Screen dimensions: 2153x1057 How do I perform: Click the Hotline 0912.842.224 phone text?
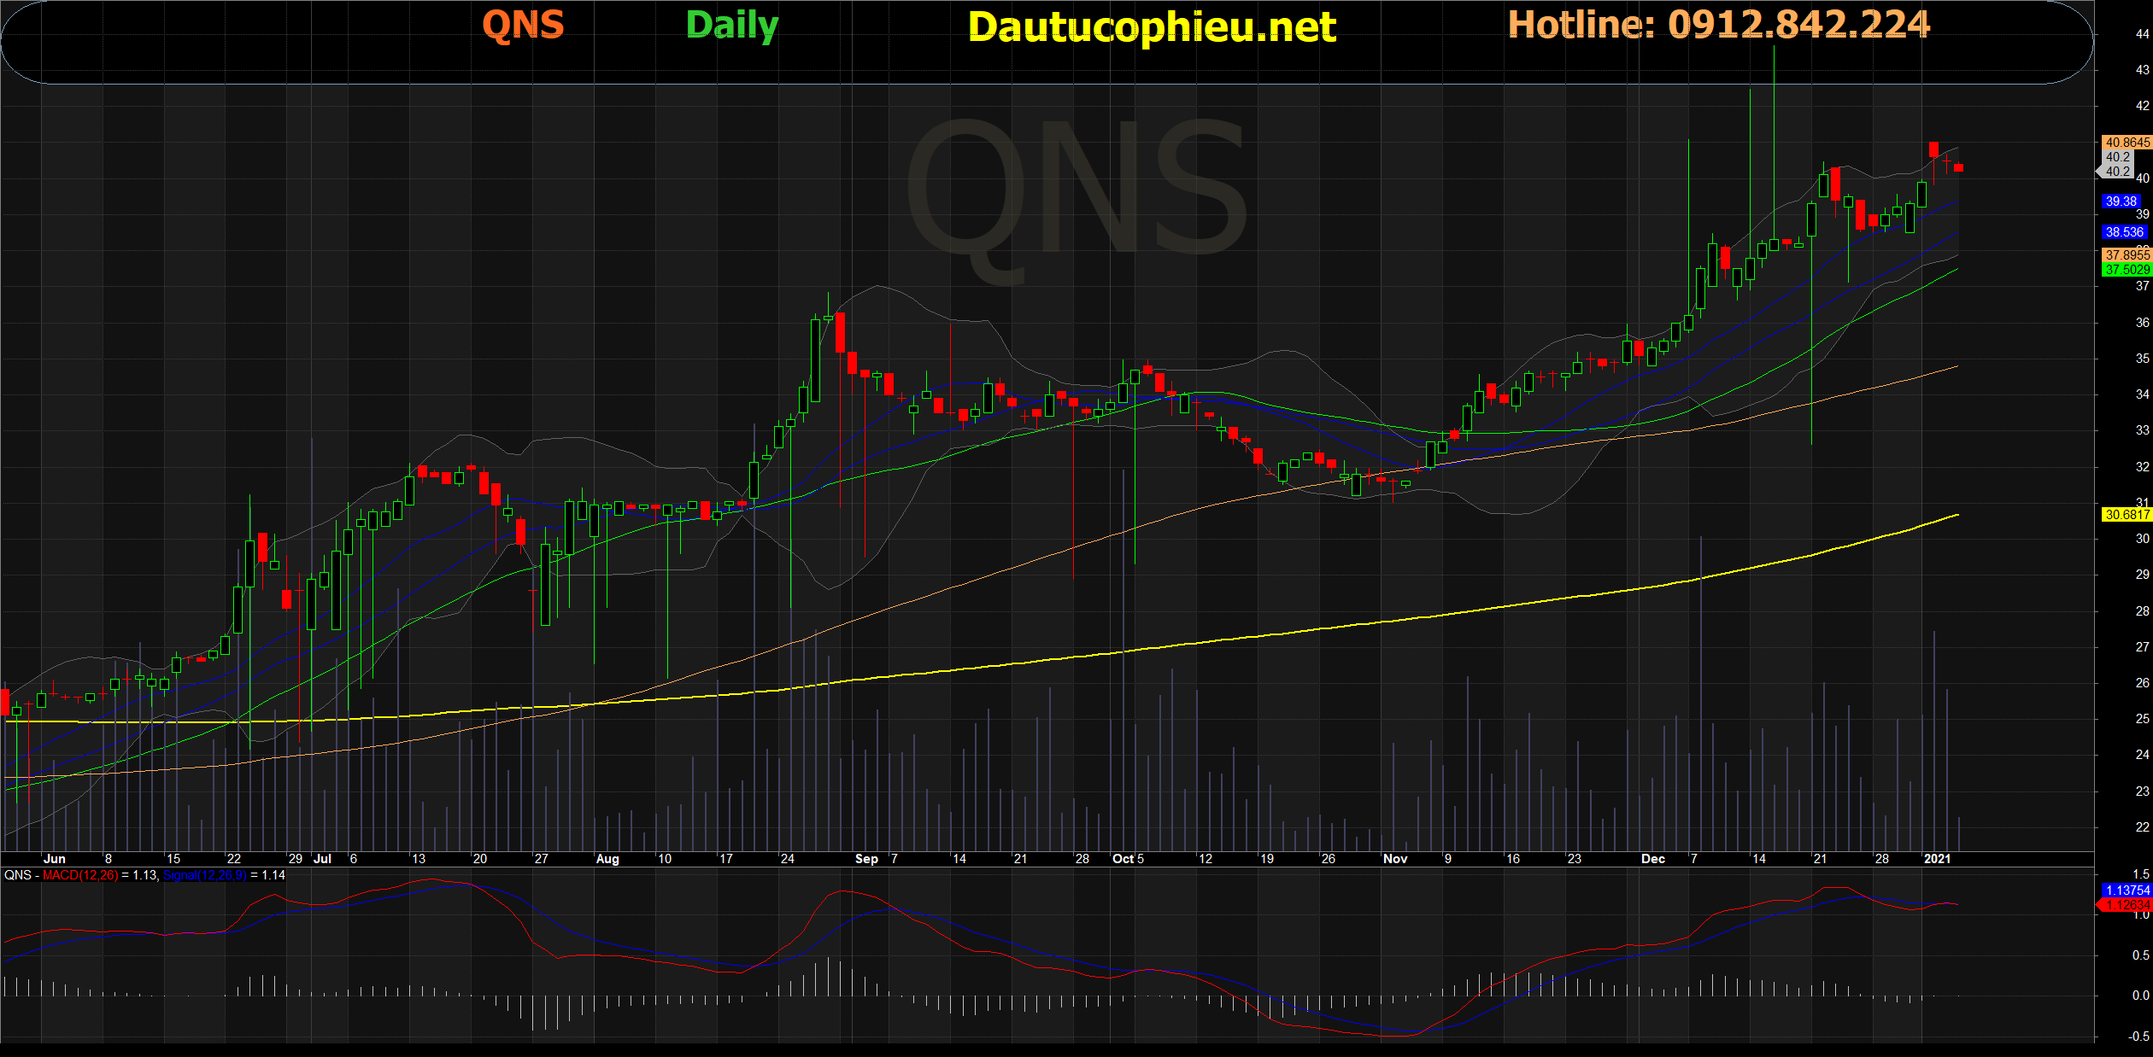pyautogui.click(x=1718, y=25)
